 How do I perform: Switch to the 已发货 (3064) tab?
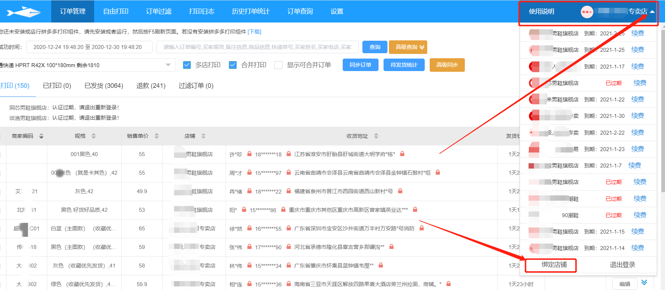click(x=103, y=86)
